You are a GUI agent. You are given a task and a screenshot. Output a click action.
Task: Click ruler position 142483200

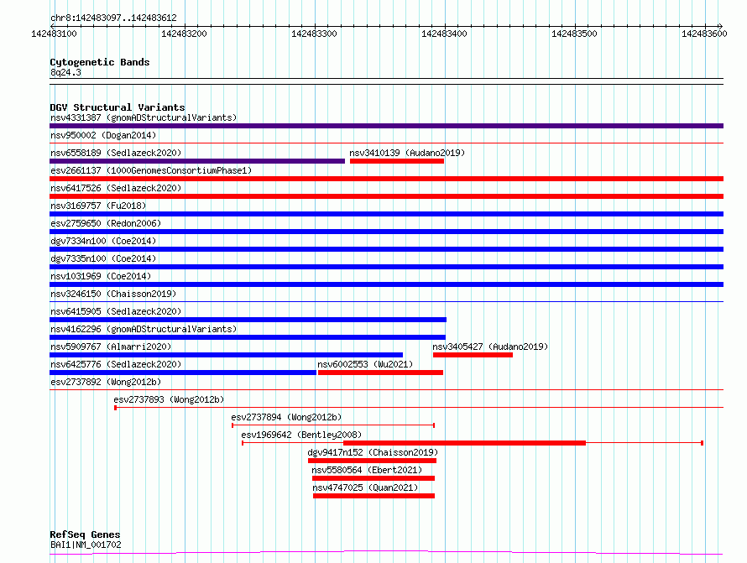pyautogui.click(x=184, y=34)
